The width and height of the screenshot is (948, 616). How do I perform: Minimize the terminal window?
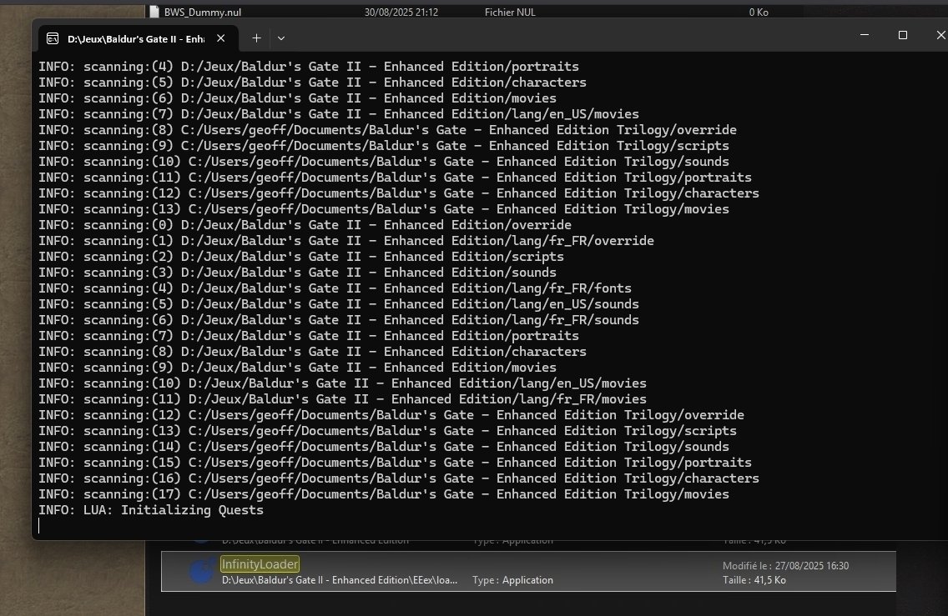click(865, 35)
